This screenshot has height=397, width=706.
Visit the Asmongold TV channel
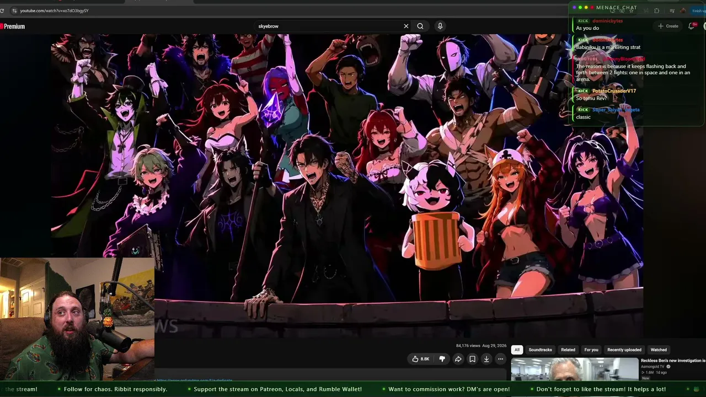point(652,367)
